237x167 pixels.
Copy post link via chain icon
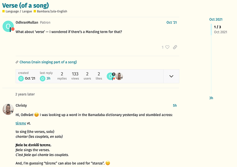[175, 47]
